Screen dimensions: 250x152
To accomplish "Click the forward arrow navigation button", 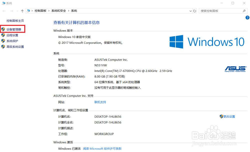I will [11, 11].
